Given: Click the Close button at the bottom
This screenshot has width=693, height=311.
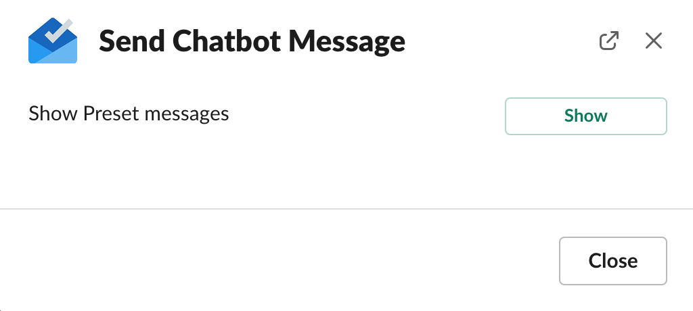Looking at the screenshot, I should click(x=612, y=261).
